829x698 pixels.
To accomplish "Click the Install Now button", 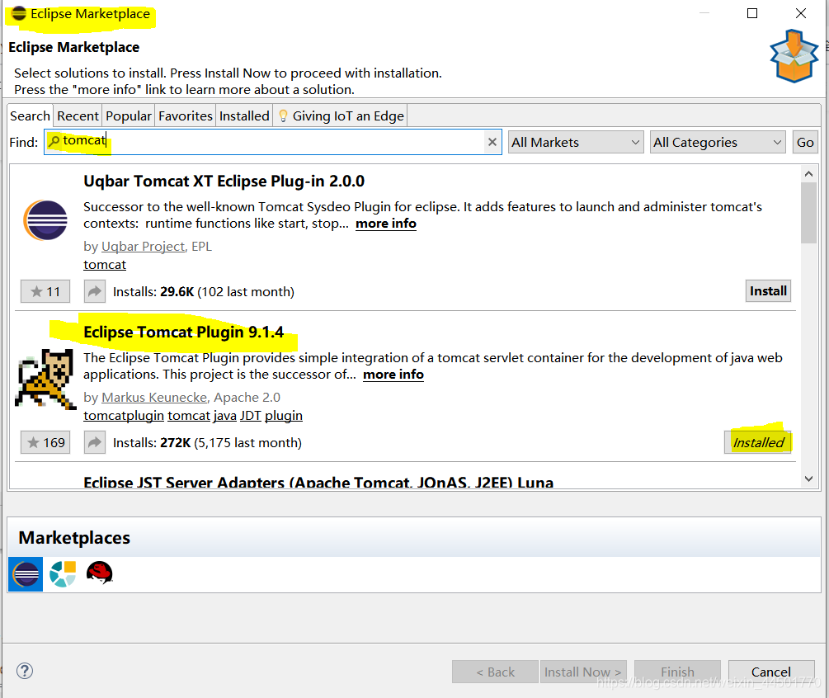I will pyautogui.click(x=583, y=672).
